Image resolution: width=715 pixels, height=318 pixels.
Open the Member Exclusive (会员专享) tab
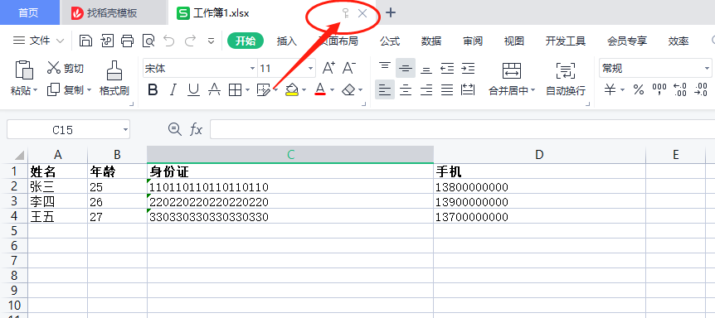tap(627, 41)
